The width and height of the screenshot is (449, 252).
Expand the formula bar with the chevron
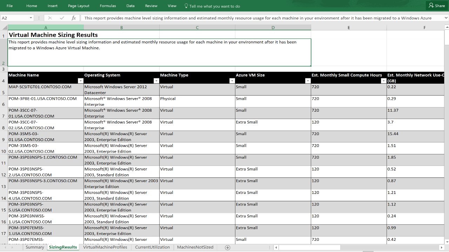click(446, 18)
